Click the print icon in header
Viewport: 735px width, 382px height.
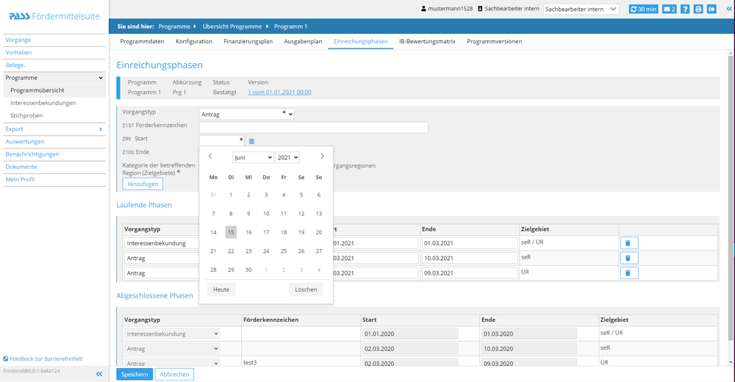[698, 9]
